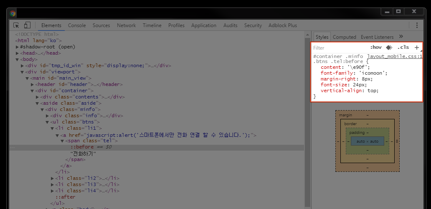Collapse the ul class btns node

47,122
